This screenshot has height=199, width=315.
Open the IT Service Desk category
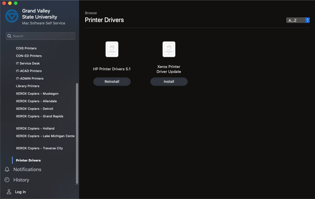click(28, 63)
